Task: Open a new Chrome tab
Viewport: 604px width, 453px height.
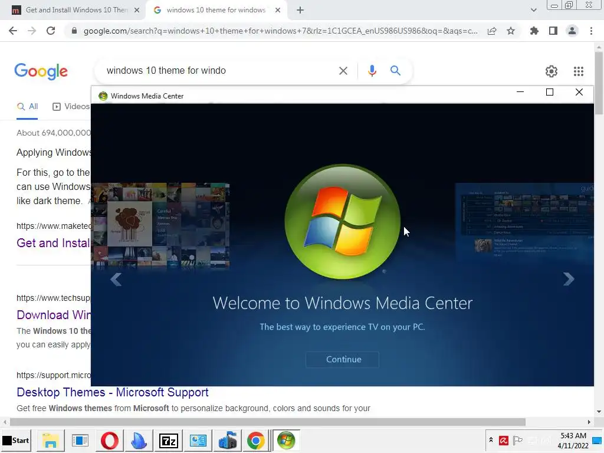Action: tap(300, 10)
